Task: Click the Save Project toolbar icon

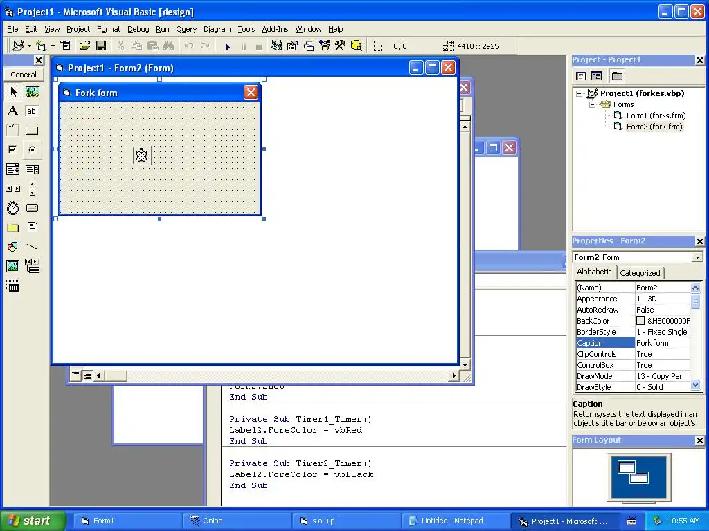Action: (x=101, y=46)
